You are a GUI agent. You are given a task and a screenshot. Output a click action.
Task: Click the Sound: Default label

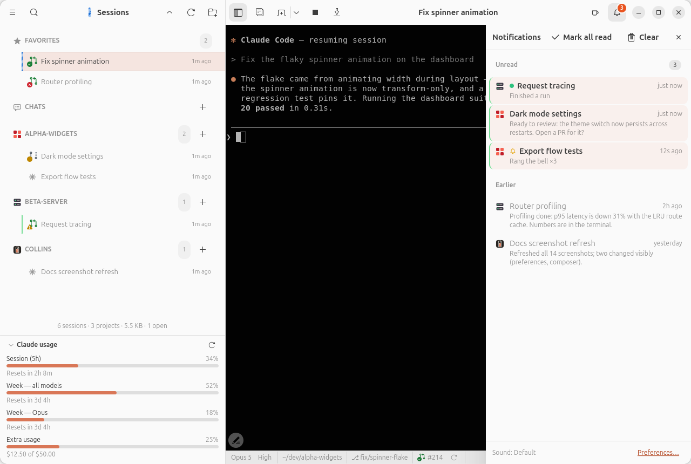point(514,452)
